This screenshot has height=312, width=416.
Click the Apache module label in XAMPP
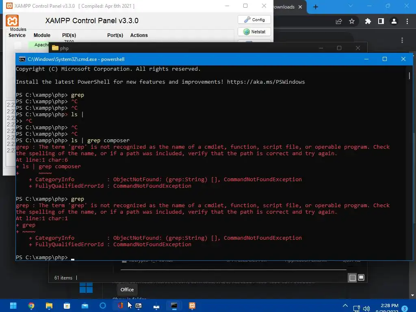pos(41,45)
